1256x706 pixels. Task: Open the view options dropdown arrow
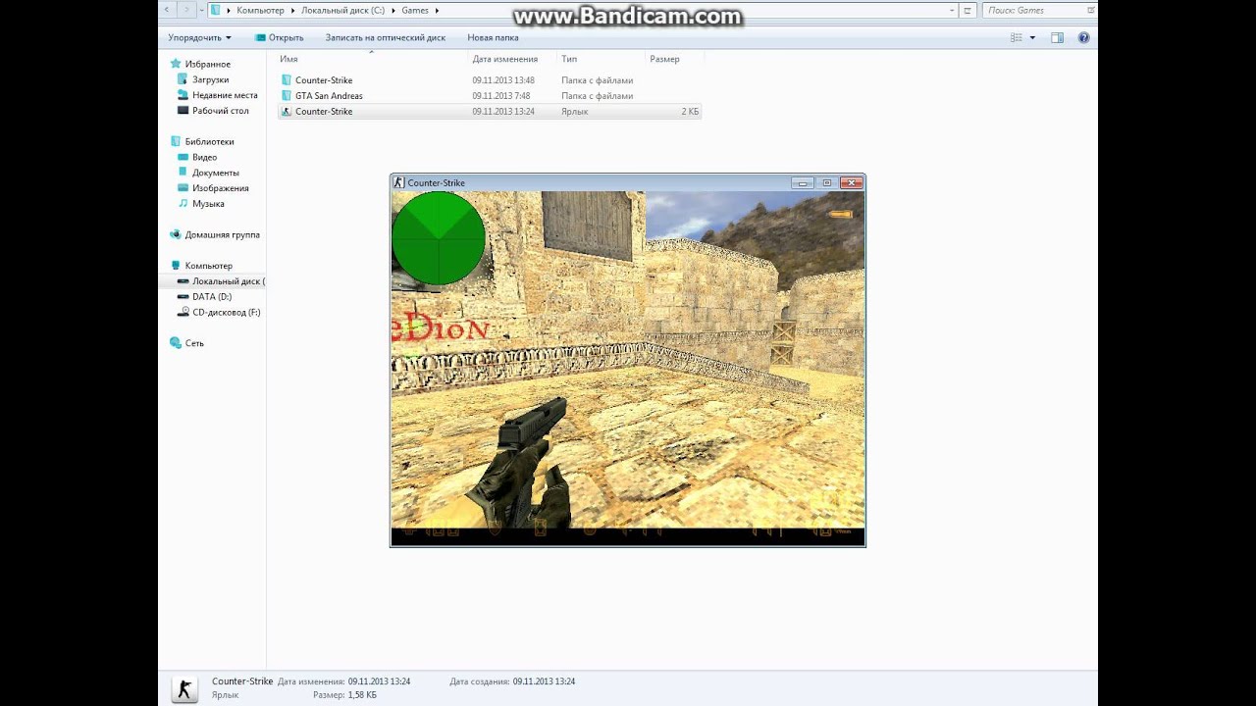1032,37
